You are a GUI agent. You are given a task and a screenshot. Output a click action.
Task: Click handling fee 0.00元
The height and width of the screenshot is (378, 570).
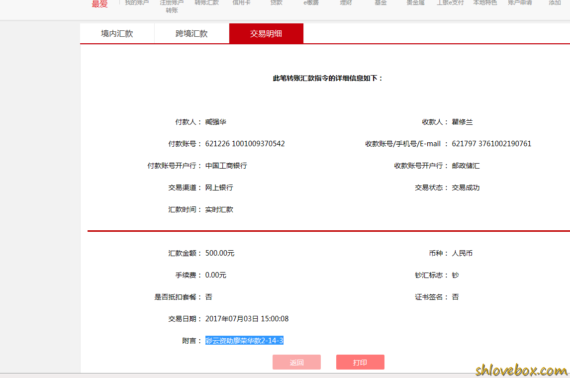215,275
